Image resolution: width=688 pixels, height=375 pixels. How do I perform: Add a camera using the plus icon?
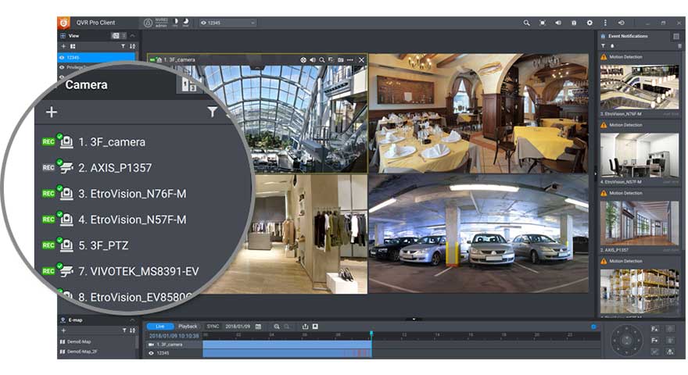(52, 112)
